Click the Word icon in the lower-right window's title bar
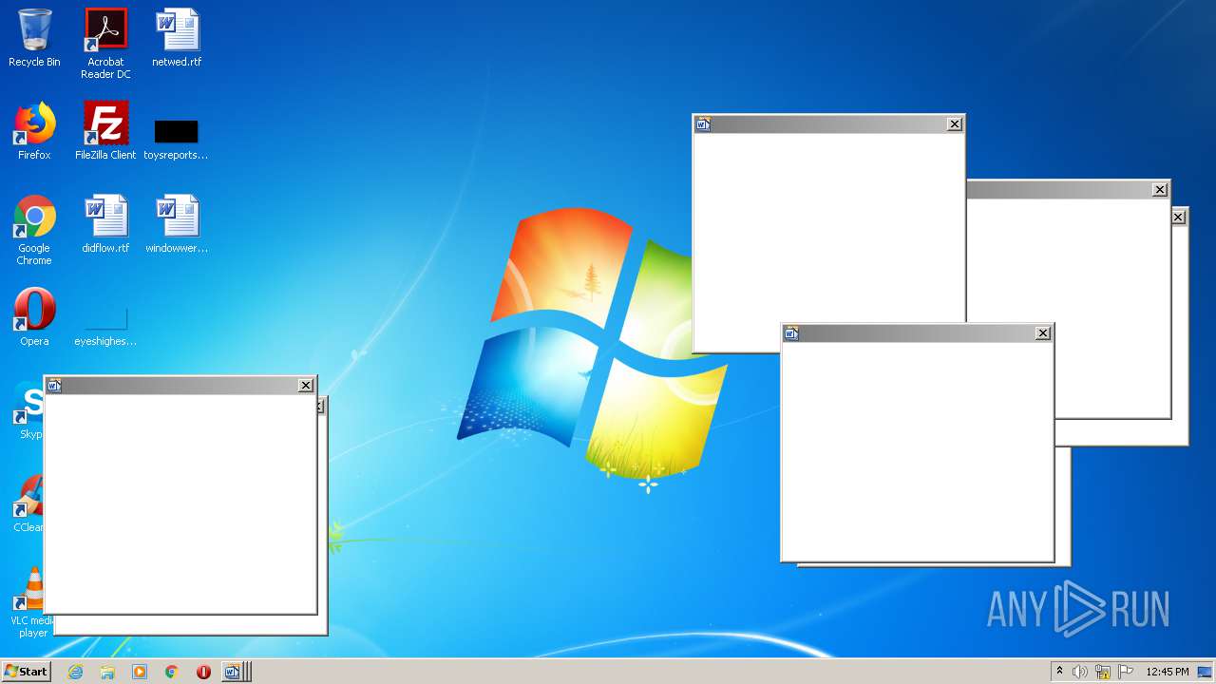The image size is (1216, 684). (x=791, y=333)
